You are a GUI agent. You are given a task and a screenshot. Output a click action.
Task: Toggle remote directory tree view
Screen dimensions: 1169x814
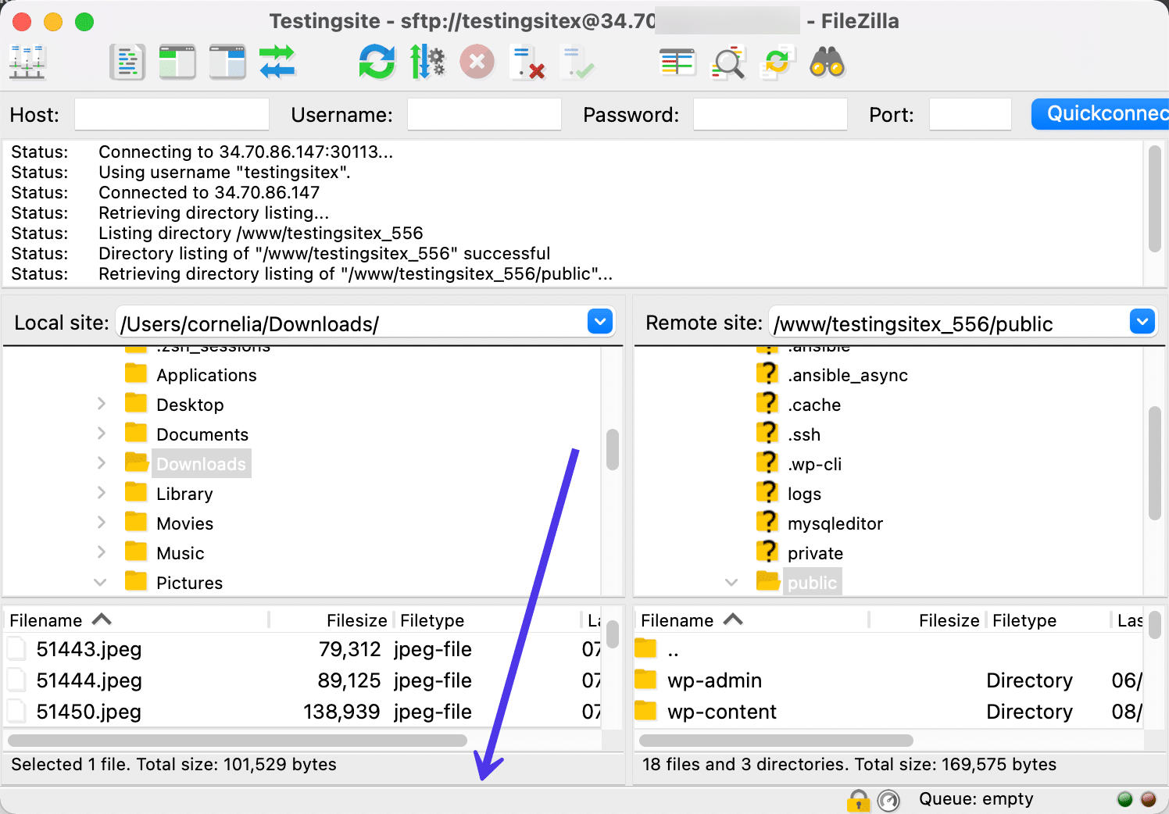[x=227, y=62]
